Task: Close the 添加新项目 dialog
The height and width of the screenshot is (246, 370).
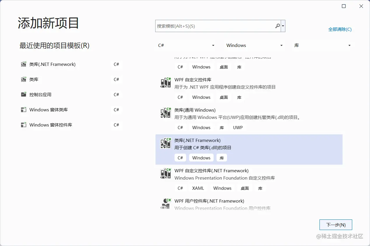Action: (361, 6)
